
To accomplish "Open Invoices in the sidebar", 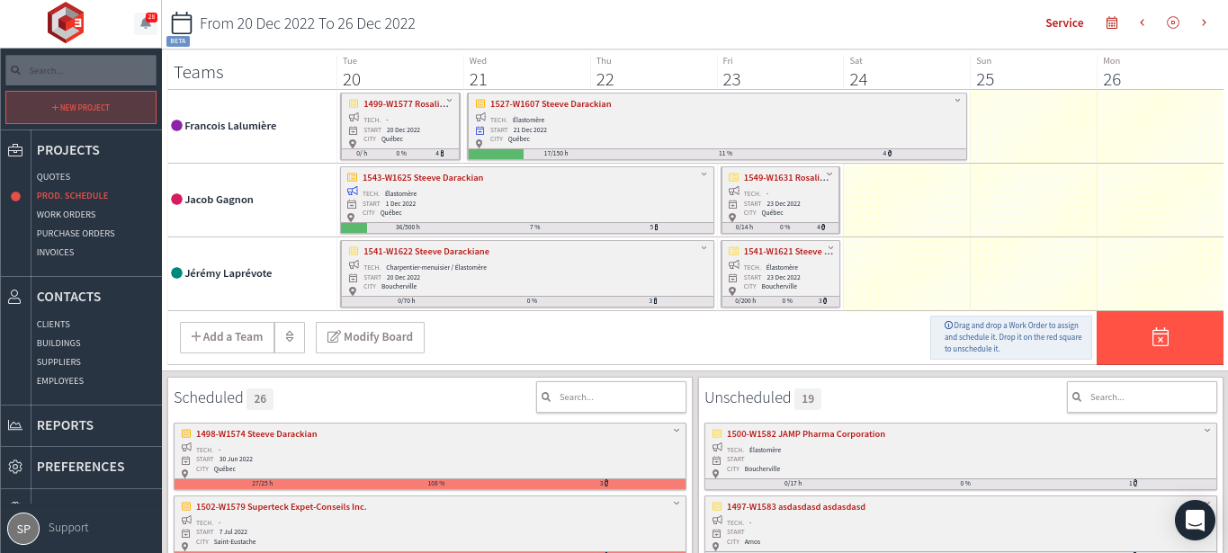I will 55,253.
